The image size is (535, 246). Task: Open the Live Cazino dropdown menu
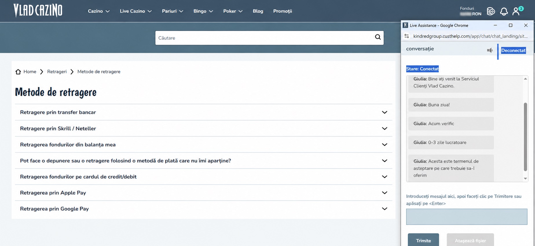(136, 11)
